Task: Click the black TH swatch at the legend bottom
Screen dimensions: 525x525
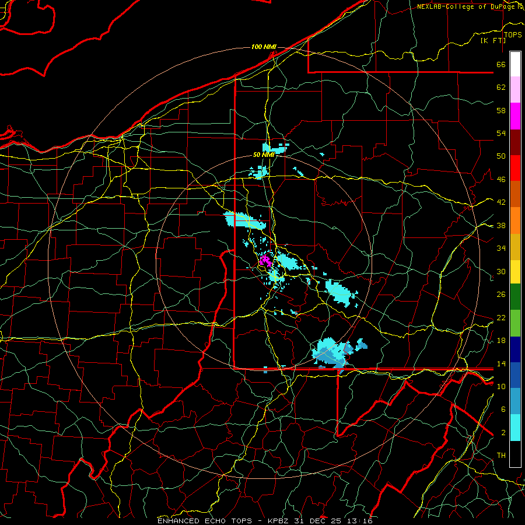Action: click(515, 454)
